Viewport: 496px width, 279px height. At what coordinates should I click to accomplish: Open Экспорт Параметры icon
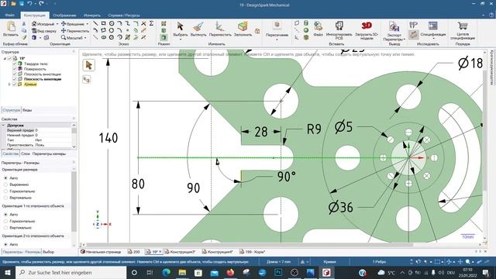(x=394, y=26)
